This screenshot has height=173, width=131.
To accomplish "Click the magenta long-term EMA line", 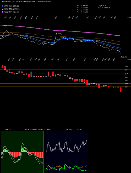I will pos(61,30).
